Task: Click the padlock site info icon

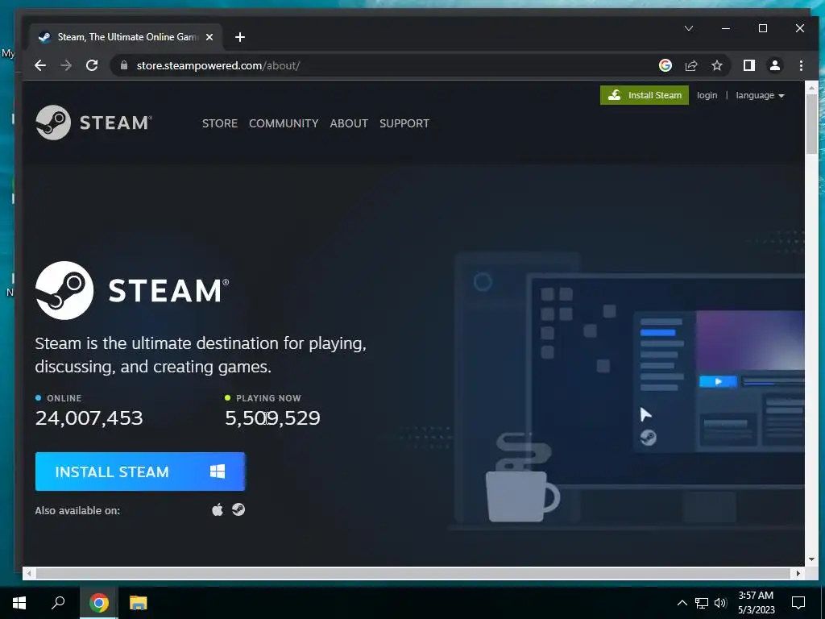Action: [x=123, y=65]
